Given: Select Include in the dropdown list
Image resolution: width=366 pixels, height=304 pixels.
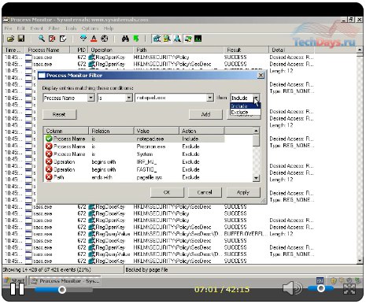Looking at the screenshot, I should pos(245,106).
